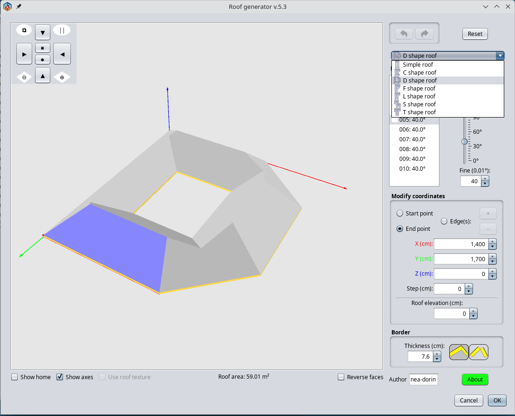Rotate view with left-pointing arrow button
This screenshot has width=515, height=416.
[62, 54]
